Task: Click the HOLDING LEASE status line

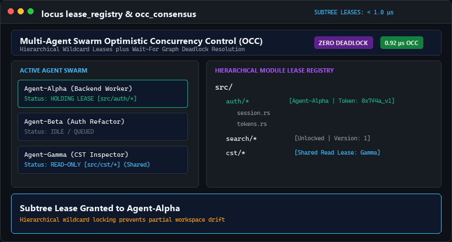Action: coord(80,98)
